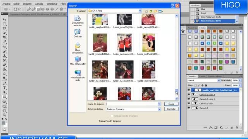Select the Crop tool
Viewport: 248px width, 139px height.
click(x=4, y=37)
